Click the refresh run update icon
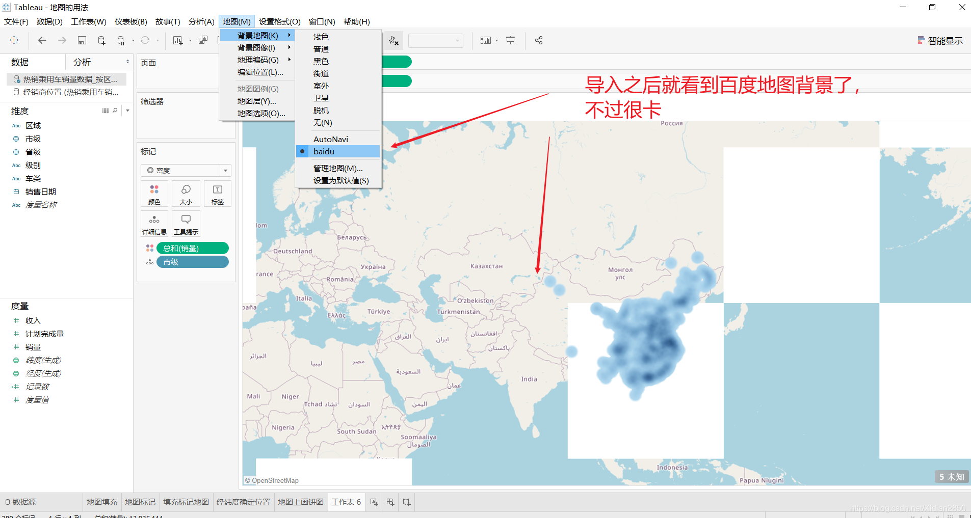 145,40
